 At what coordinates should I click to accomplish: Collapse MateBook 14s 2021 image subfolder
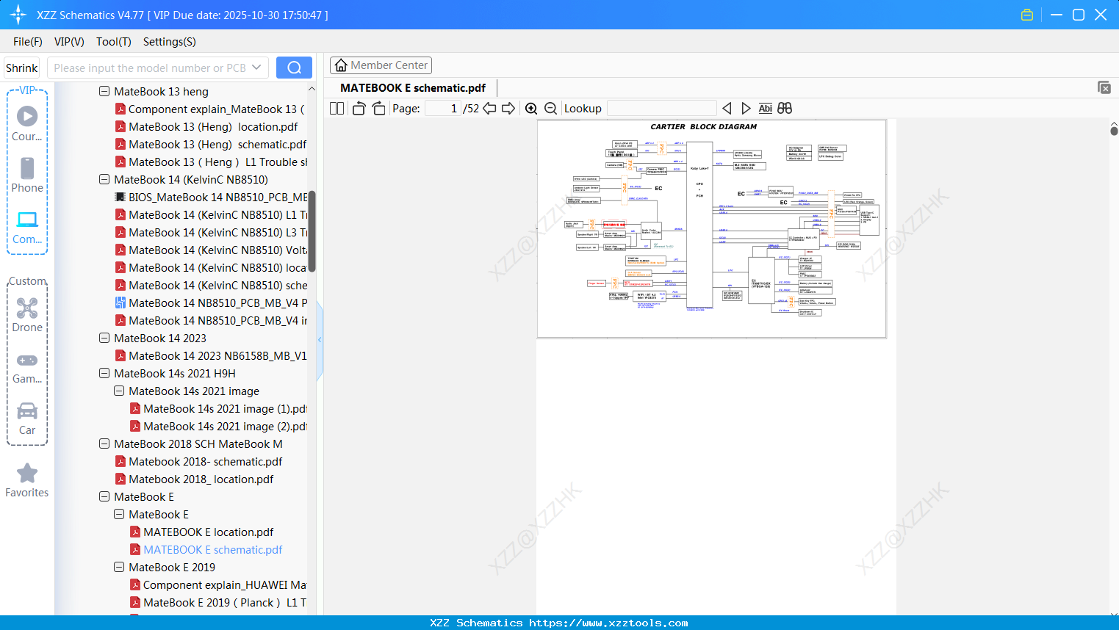[x=119, y=391]
